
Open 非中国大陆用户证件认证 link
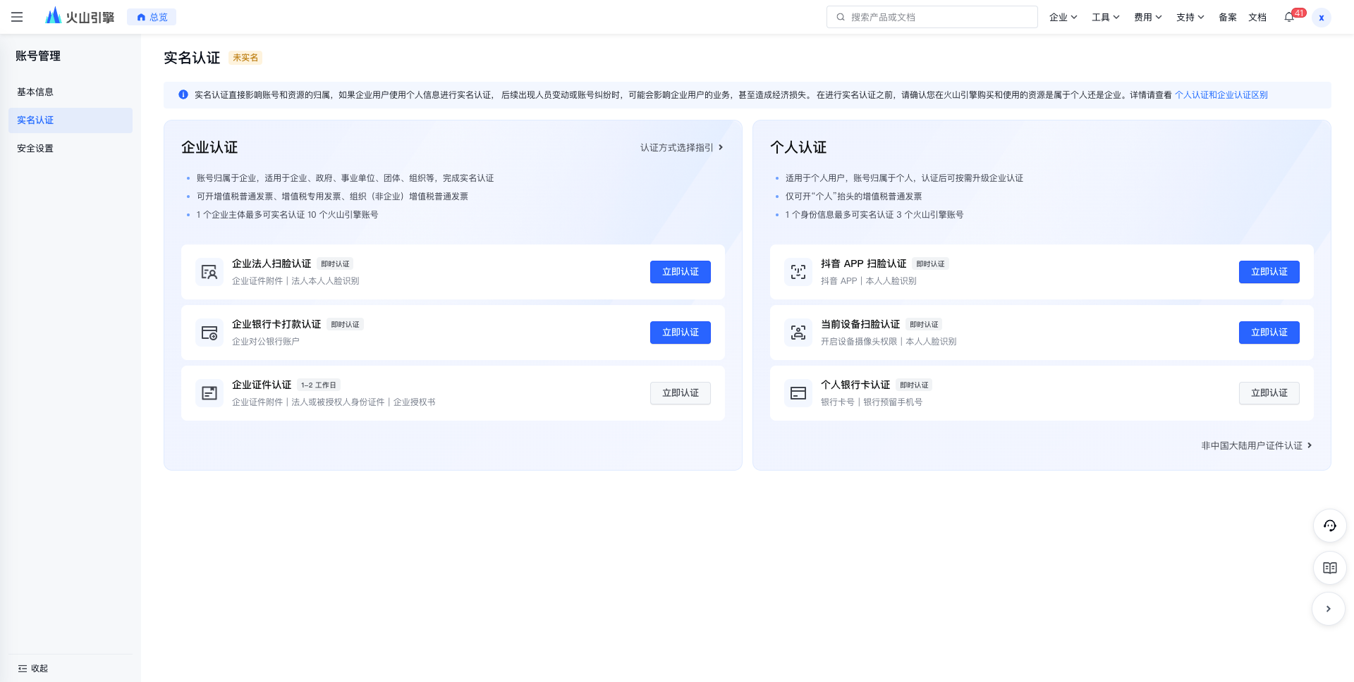pos(1257,445)
